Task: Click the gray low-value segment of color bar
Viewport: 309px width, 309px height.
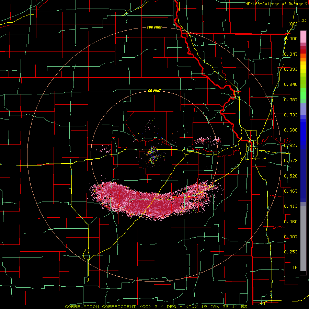Action: 303,239
